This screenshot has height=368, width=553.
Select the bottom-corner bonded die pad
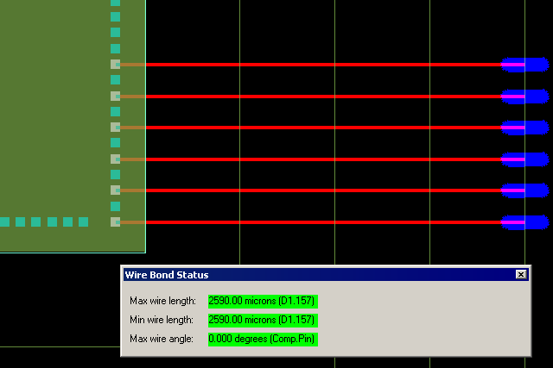(115, 222)
